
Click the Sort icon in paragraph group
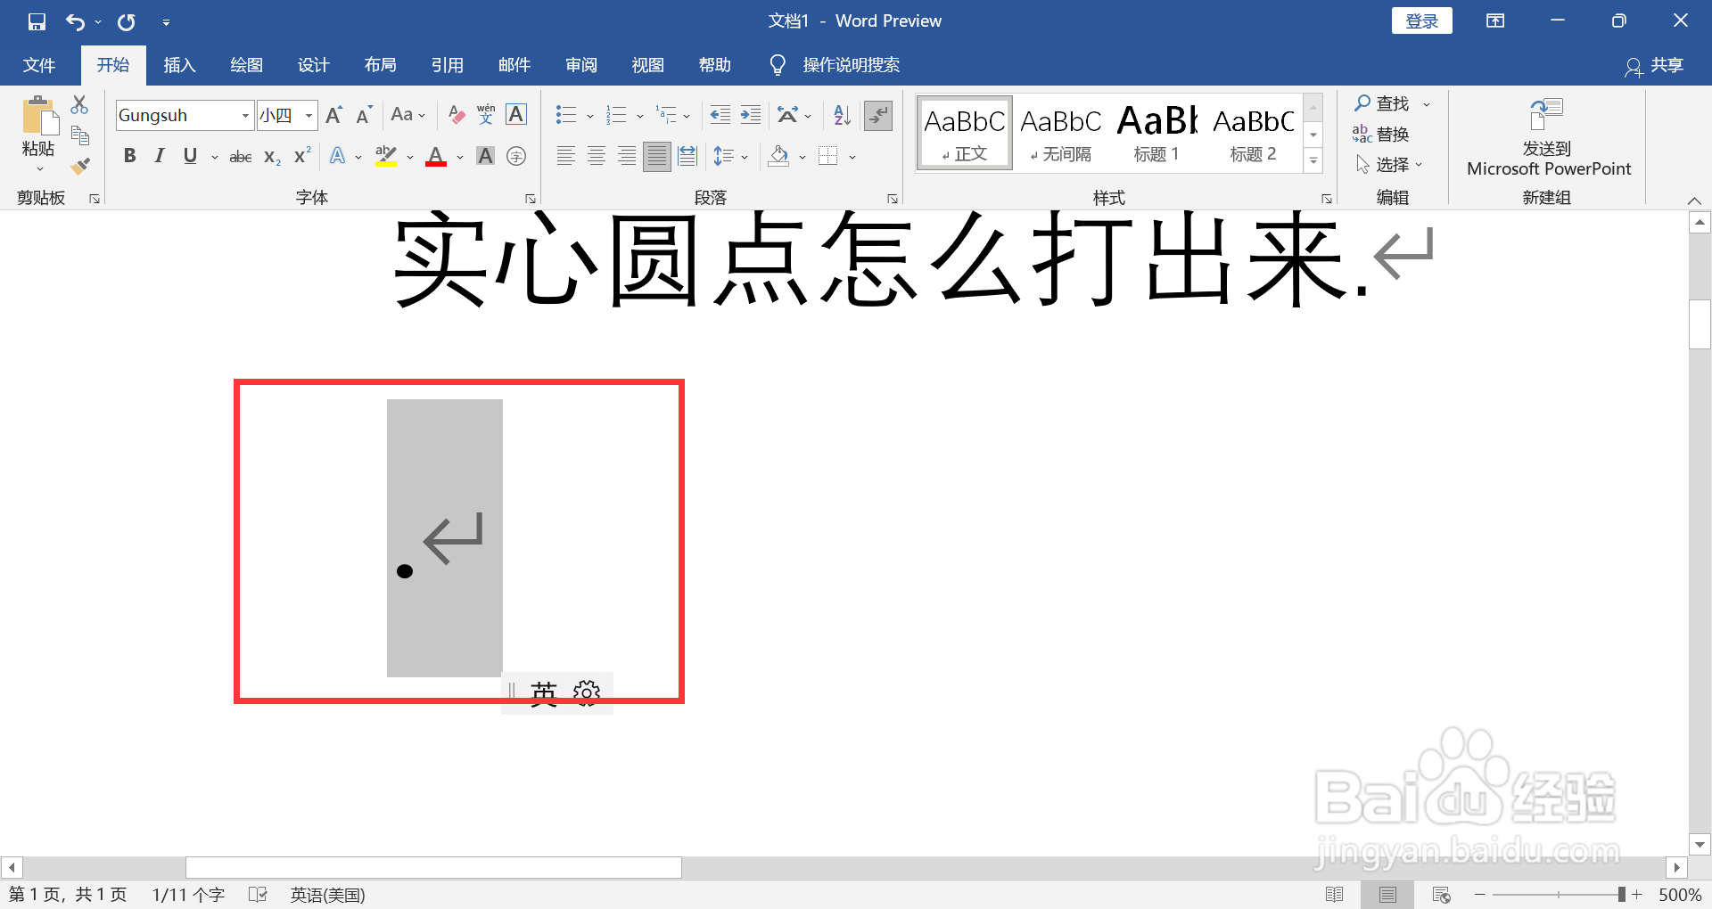point(839,115)
